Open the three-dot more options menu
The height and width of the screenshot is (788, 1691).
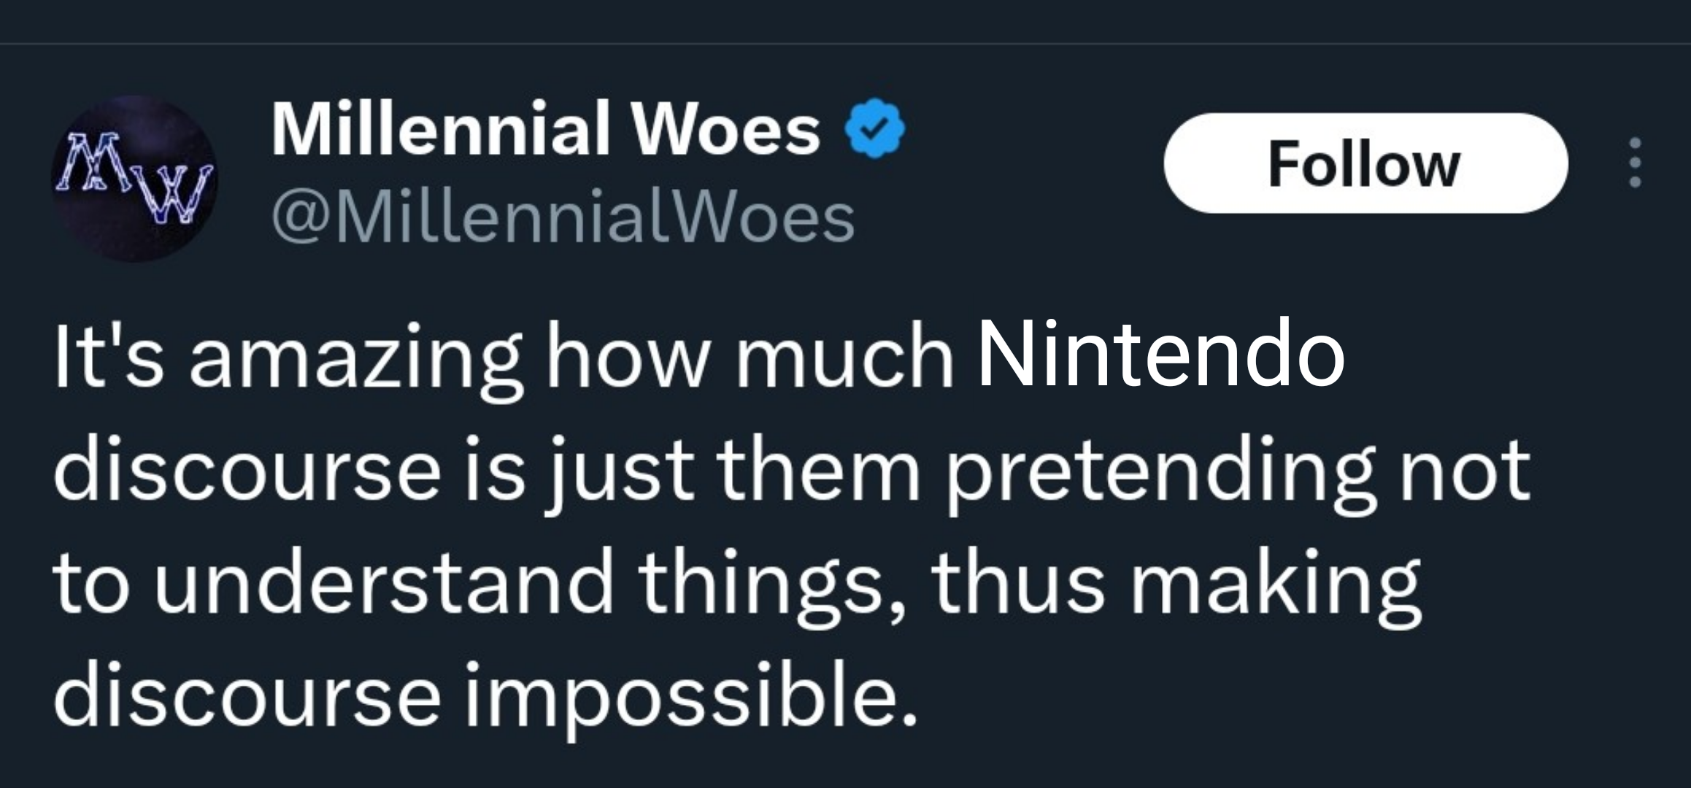[x=1636, y=163]
